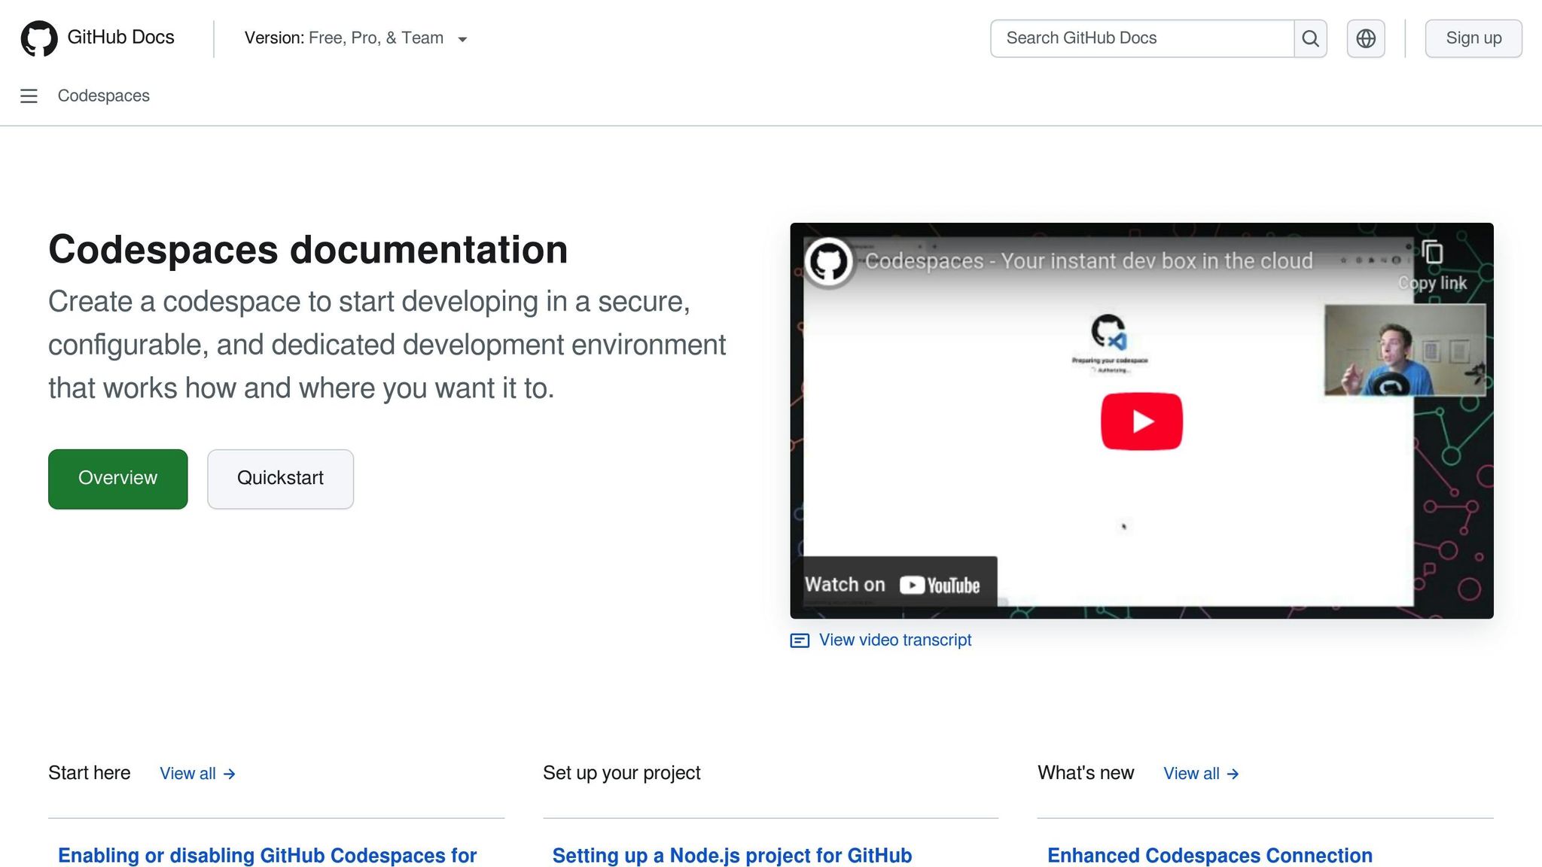The width and height of the screenshot is (1542, 867).
Task: Open Setting up a Node.js project article
Action: 732,856
